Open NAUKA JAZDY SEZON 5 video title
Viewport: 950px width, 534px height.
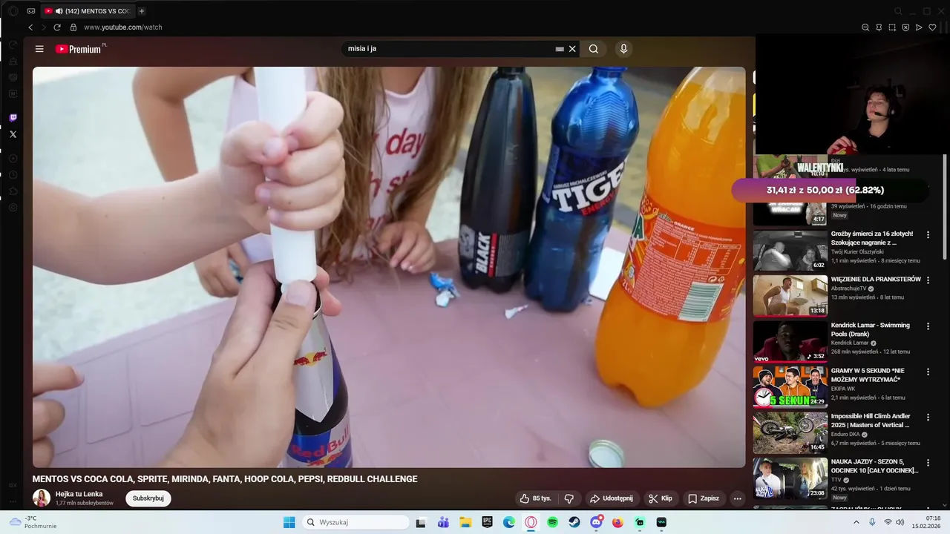pos(875,466)
